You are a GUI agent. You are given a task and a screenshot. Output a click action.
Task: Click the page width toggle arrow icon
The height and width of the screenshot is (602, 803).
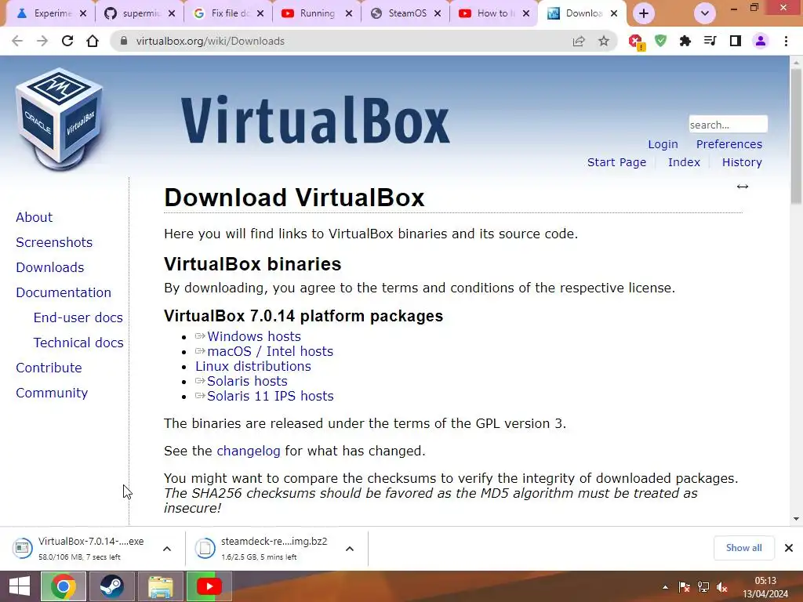click(x=743, y=187)
